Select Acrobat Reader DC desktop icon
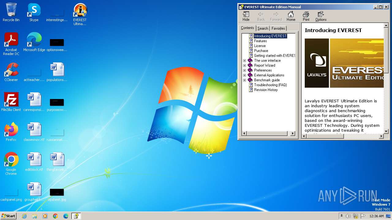 11,44
